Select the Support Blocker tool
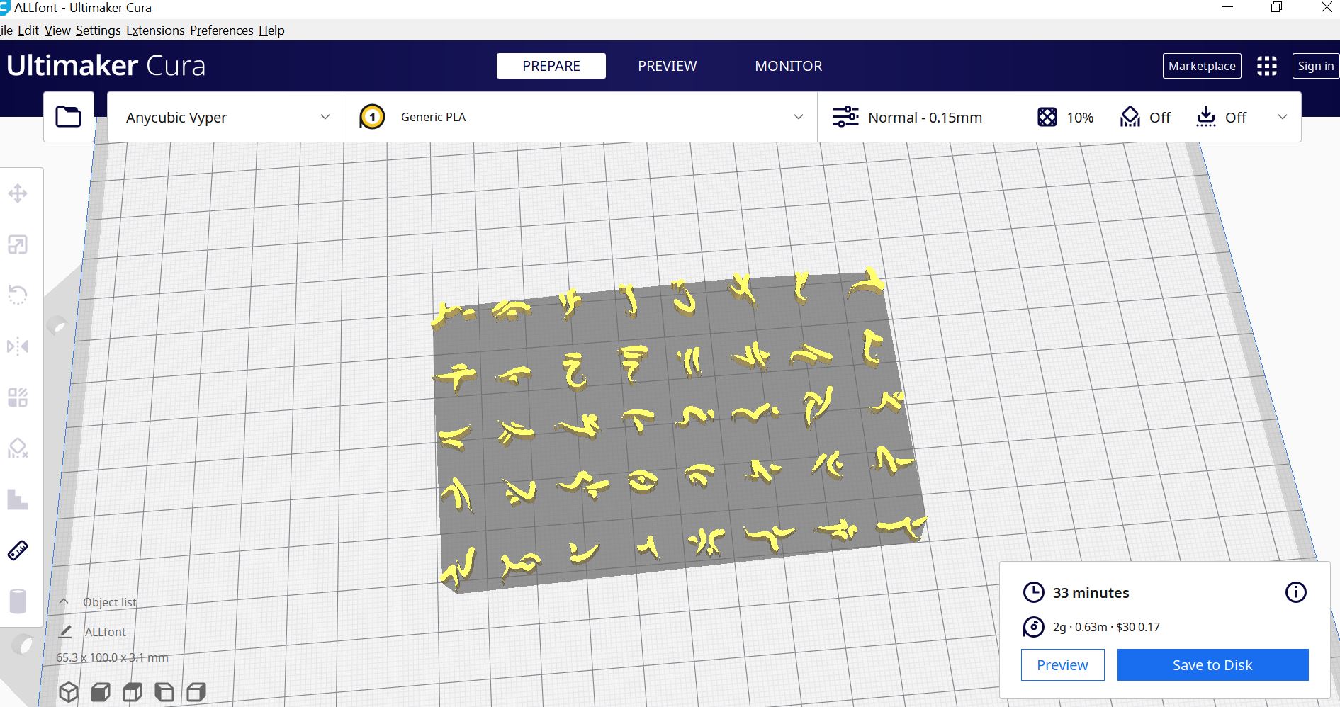Screen dimensions: 1340x707 tap(18, 448)
